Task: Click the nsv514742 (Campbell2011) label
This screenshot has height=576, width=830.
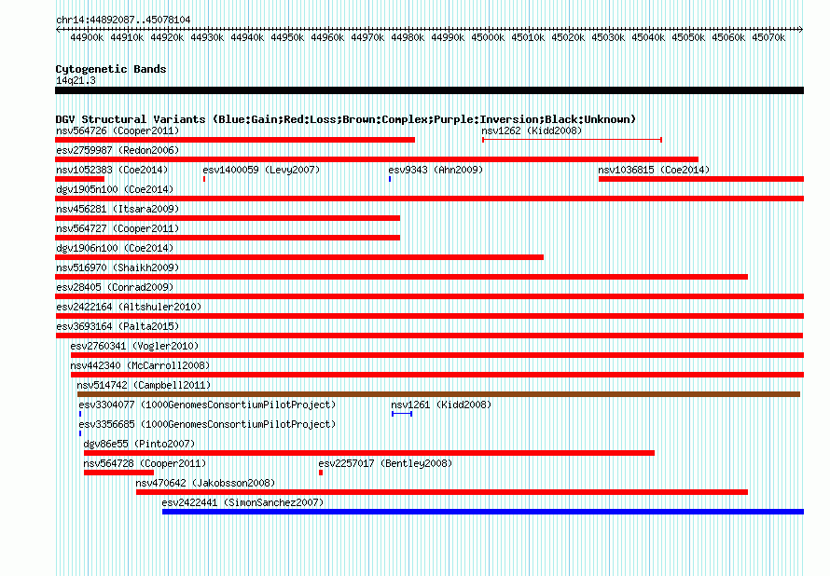Action: pyautogui.click(x=144, y=385)
